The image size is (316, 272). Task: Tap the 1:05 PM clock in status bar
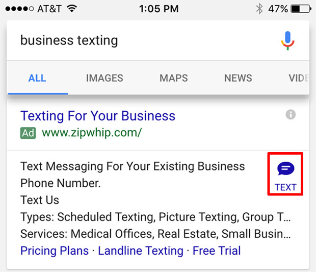159,9
